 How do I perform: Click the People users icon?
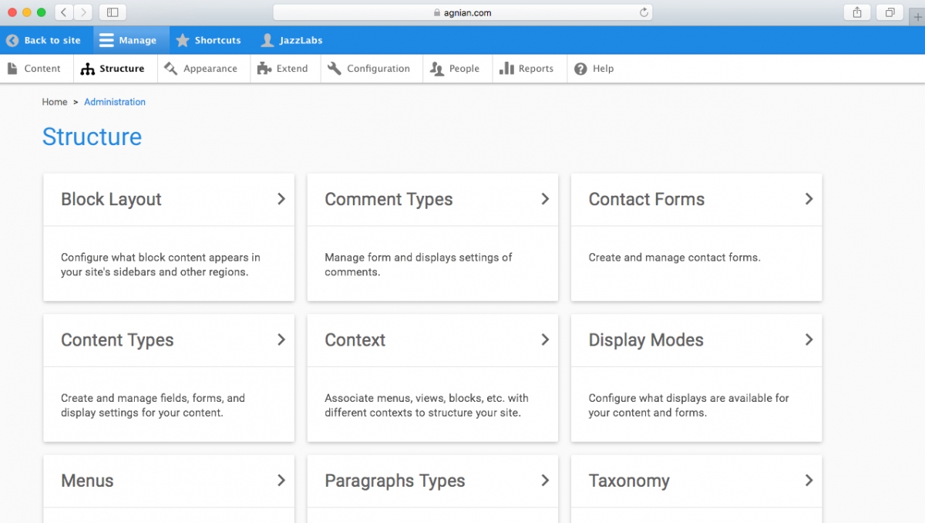coord(437,69)
